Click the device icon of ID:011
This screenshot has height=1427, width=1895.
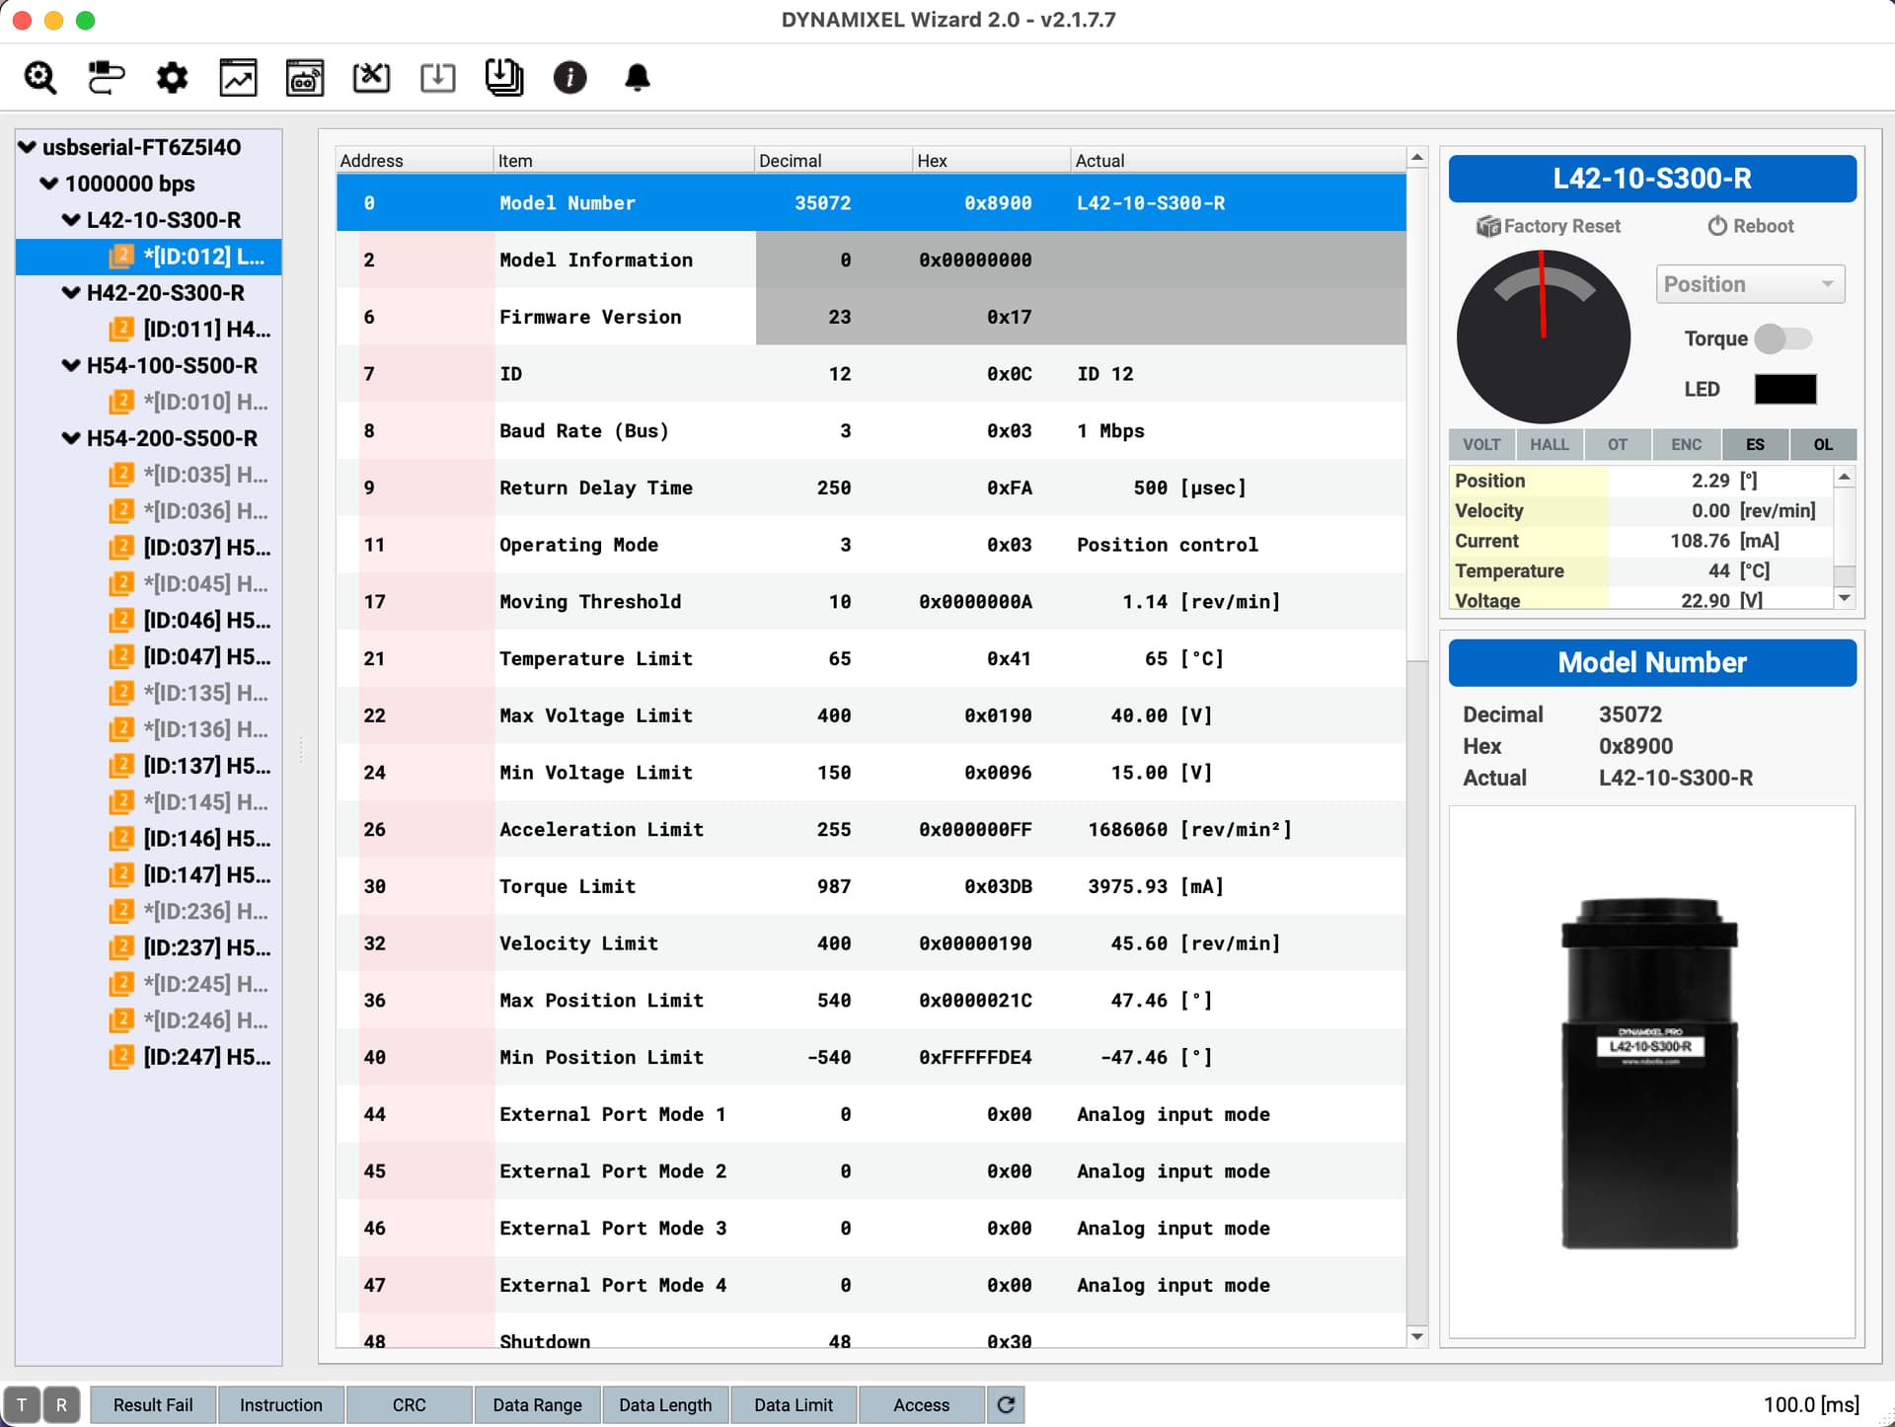click(120, 329)
